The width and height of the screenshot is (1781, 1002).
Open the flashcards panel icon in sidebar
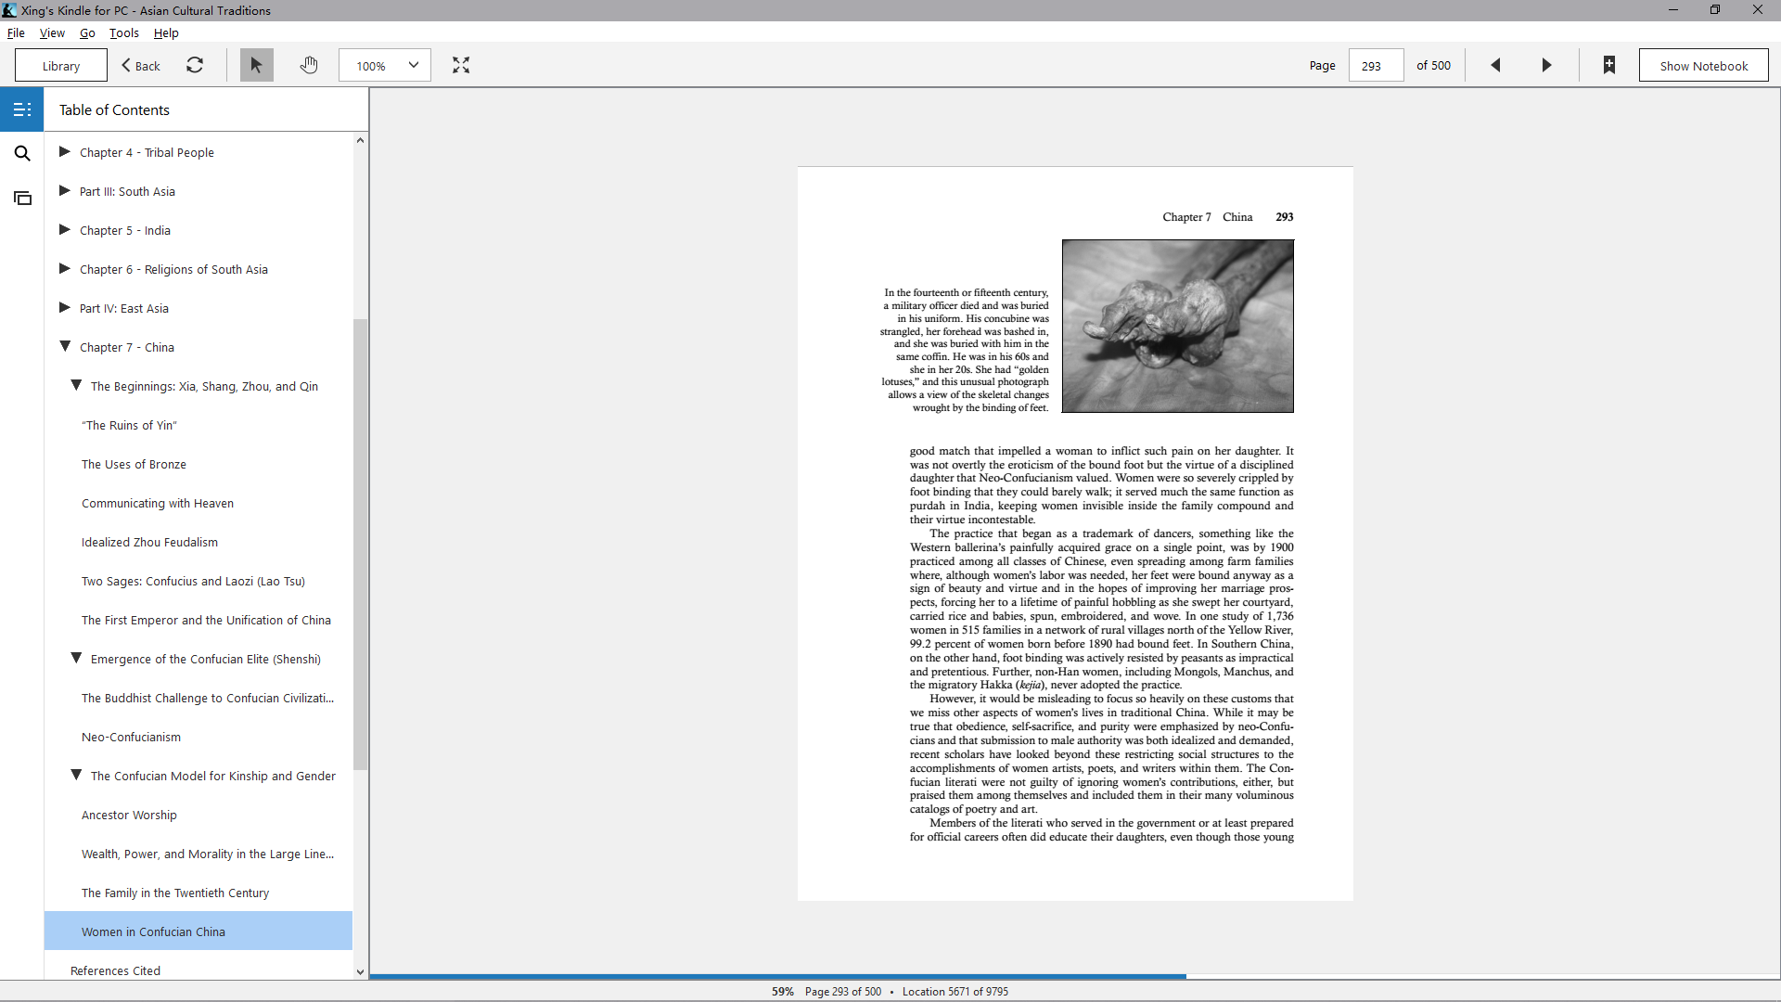coord(22,198)
